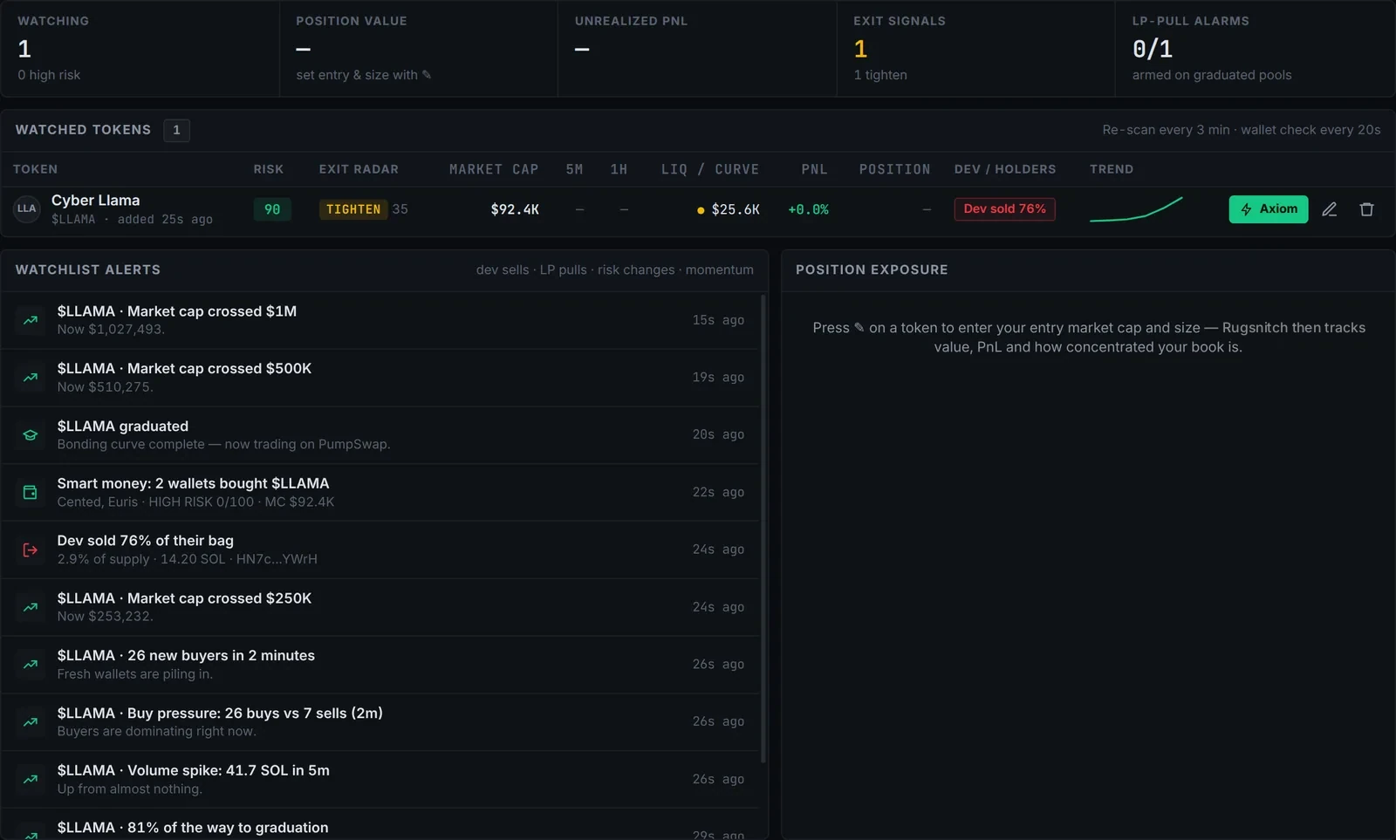Click the trend icon for the Buy pressure alert
This screenshot has width=1396, height=840.
pos(31,722)
